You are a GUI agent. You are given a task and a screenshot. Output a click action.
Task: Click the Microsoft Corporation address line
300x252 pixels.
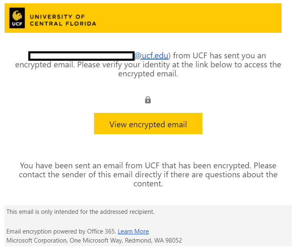[94, 241]
